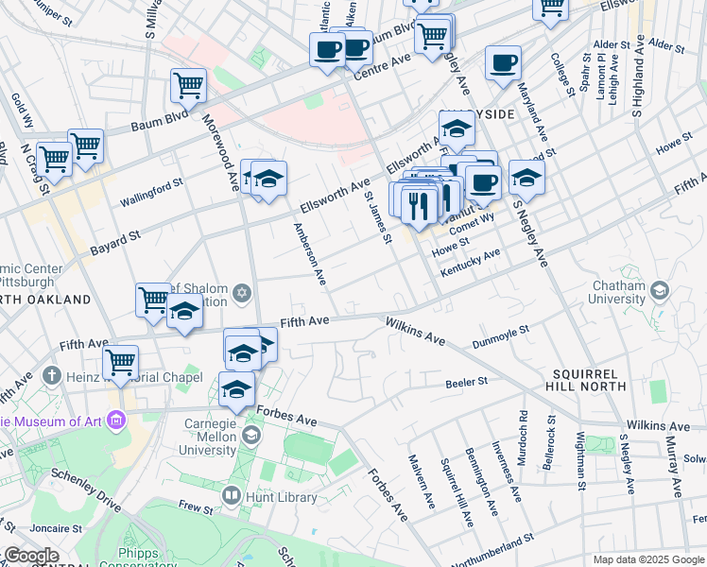Select the North Oakland neighborhood label
The image size is (707, 567).
pyautogui.click(x=45, y=300)
